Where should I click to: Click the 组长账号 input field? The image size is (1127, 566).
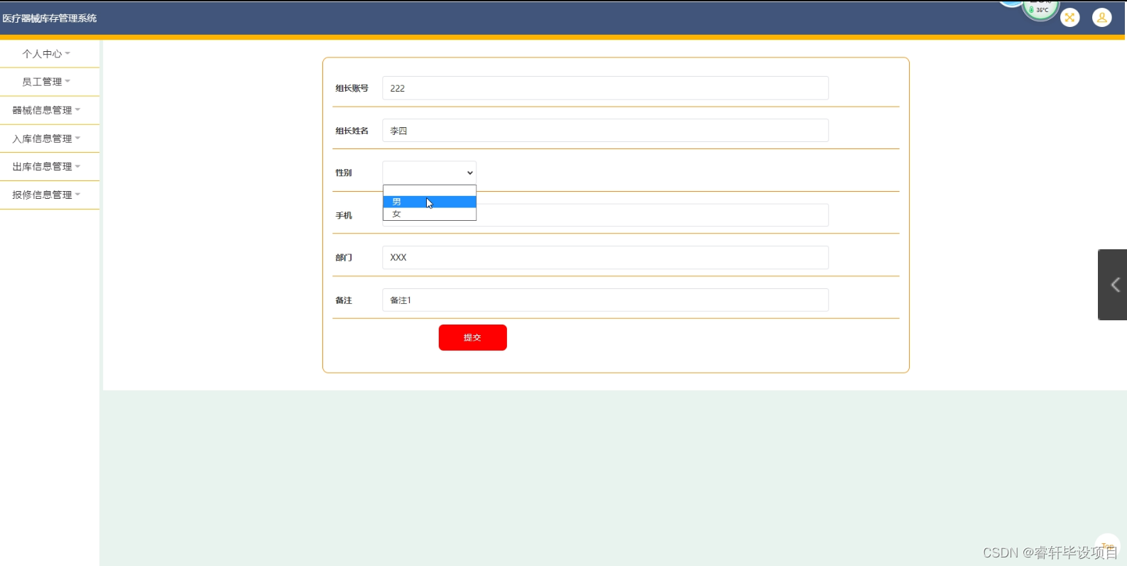pyautogui.click(x=605, y=88)
